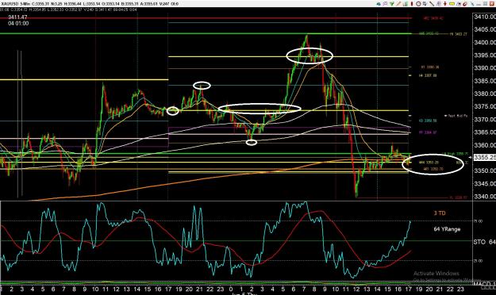Click the arrow pointer picture icon
The image size is (496, 295).
pos(459,4)
